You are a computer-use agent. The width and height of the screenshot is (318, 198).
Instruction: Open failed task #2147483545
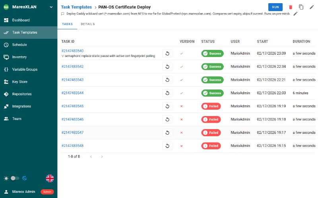click(x=72, y=106)
